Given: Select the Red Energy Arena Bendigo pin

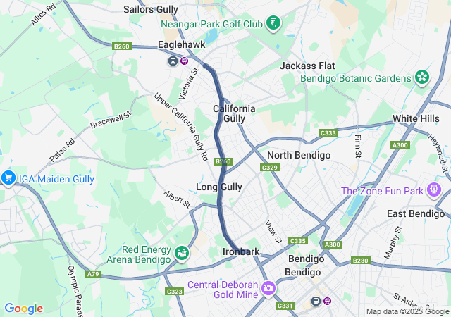Looking at the screenshot, I should coord(182,254).
